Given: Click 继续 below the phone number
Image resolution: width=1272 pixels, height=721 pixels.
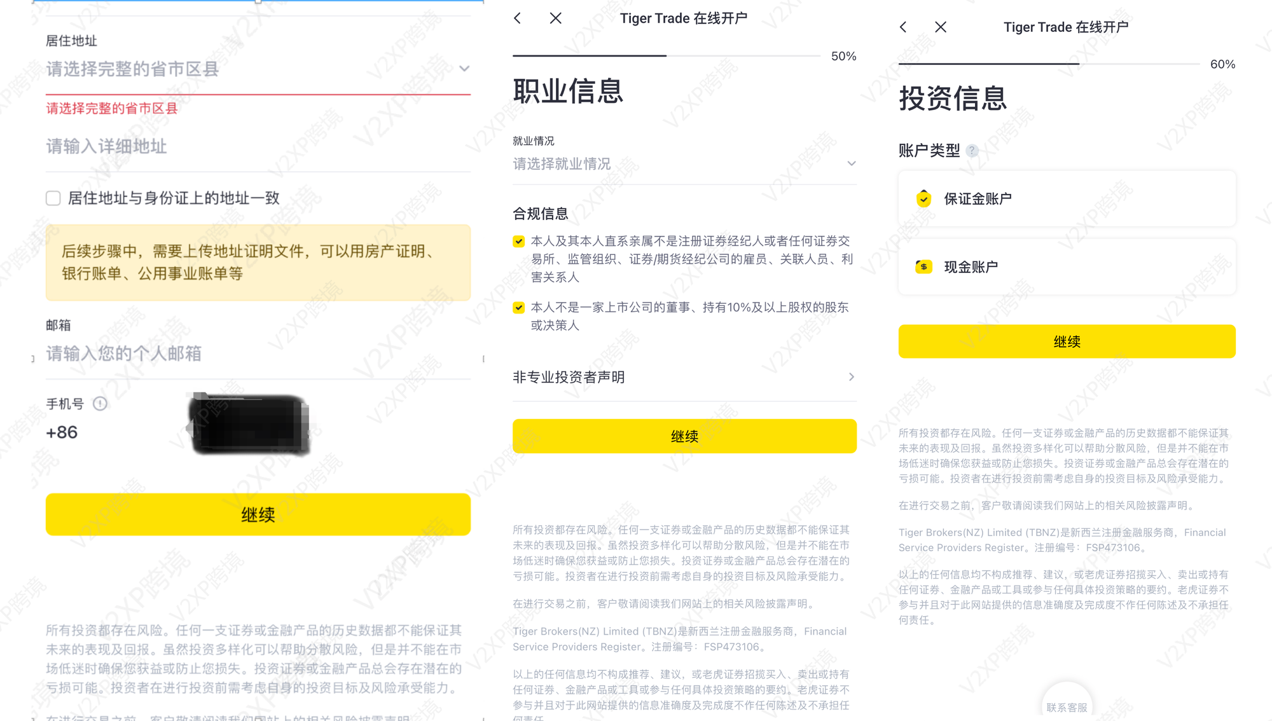Looking at the screenshot, I should pyautogui.click(x=258, y=514).
